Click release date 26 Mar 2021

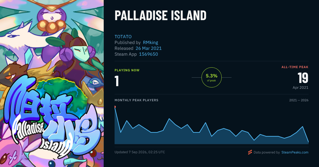[149, 48]
